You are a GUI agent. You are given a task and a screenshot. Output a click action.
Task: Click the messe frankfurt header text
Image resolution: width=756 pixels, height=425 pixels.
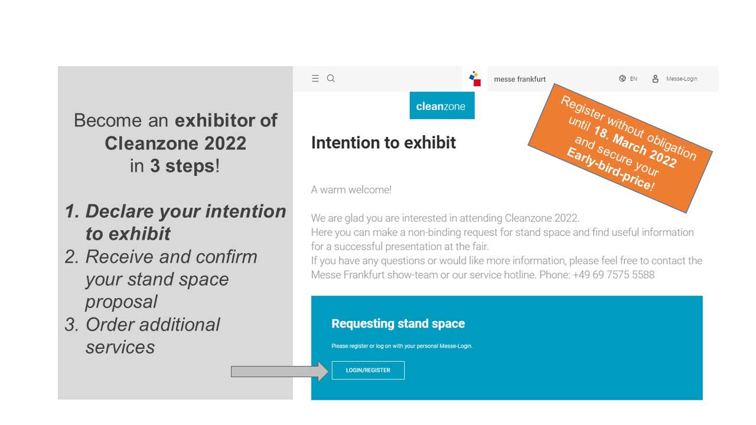[520, 79]
